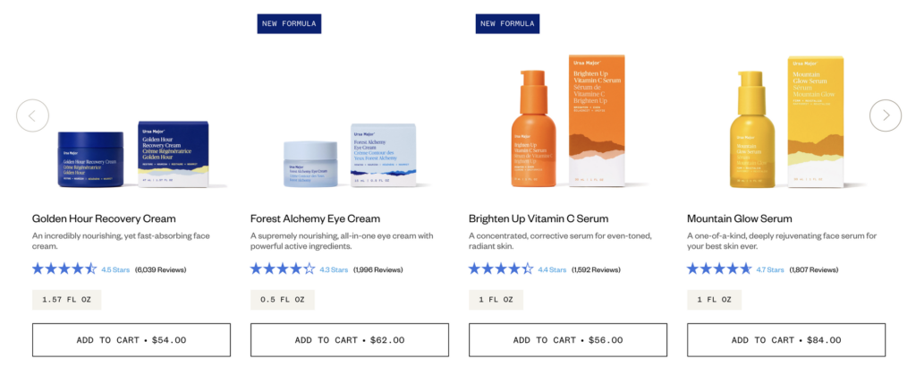This screenshot has height=367, width=916.
Task: Select 1 FL OZ for Mountain Glow Serum
Action: point(715,300)
